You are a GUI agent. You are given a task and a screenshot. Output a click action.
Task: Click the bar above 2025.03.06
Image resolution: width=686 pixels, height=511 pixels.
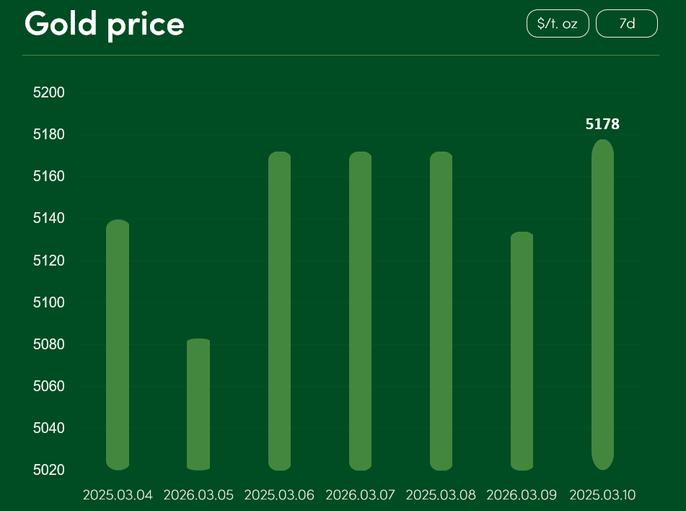coord(279,311)
